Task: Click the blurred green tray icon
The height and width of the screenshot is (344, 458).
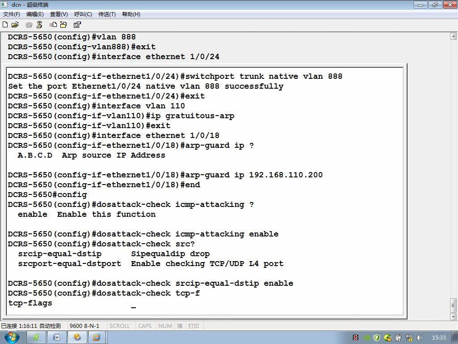Action: pyautogui.click(x=366, y=338)
